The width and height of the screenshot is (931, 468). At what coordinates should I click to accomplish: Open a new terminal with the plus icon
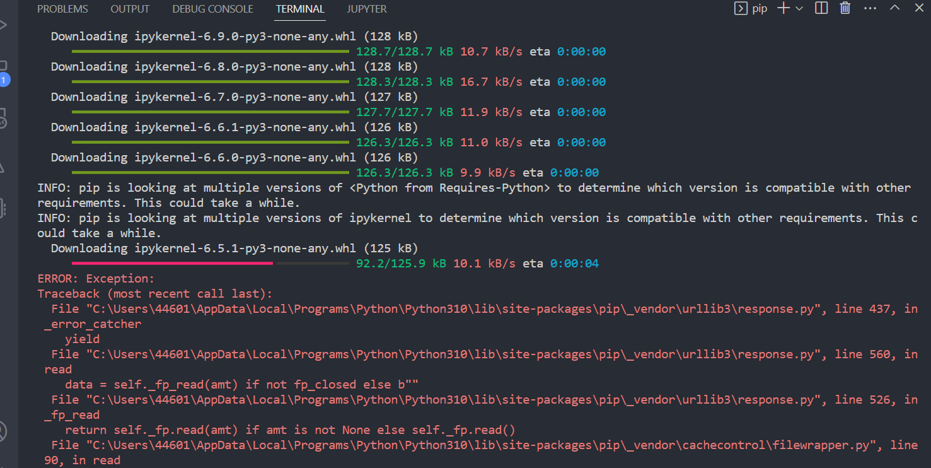[x=782, y=8]
